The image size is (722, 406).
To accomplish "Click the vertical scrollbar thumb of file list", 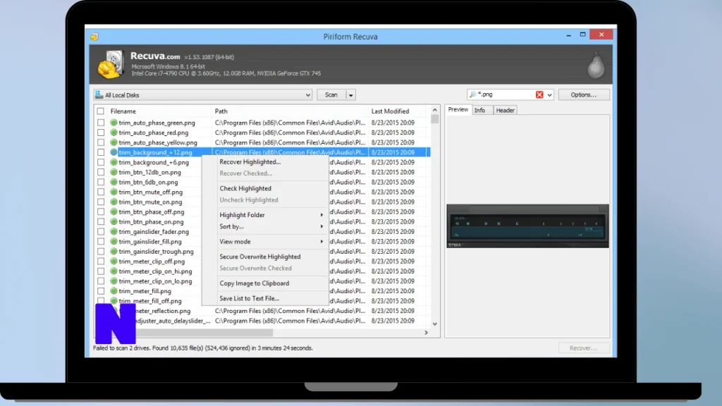I will [x=434, y=119].
